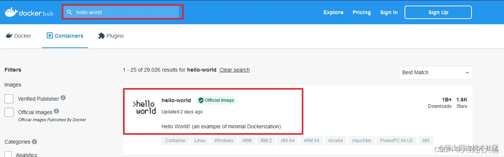The image size is (504, 157).
Task: Click the Container tag chip
Action: pyautogui.click(x=175, y=141)
